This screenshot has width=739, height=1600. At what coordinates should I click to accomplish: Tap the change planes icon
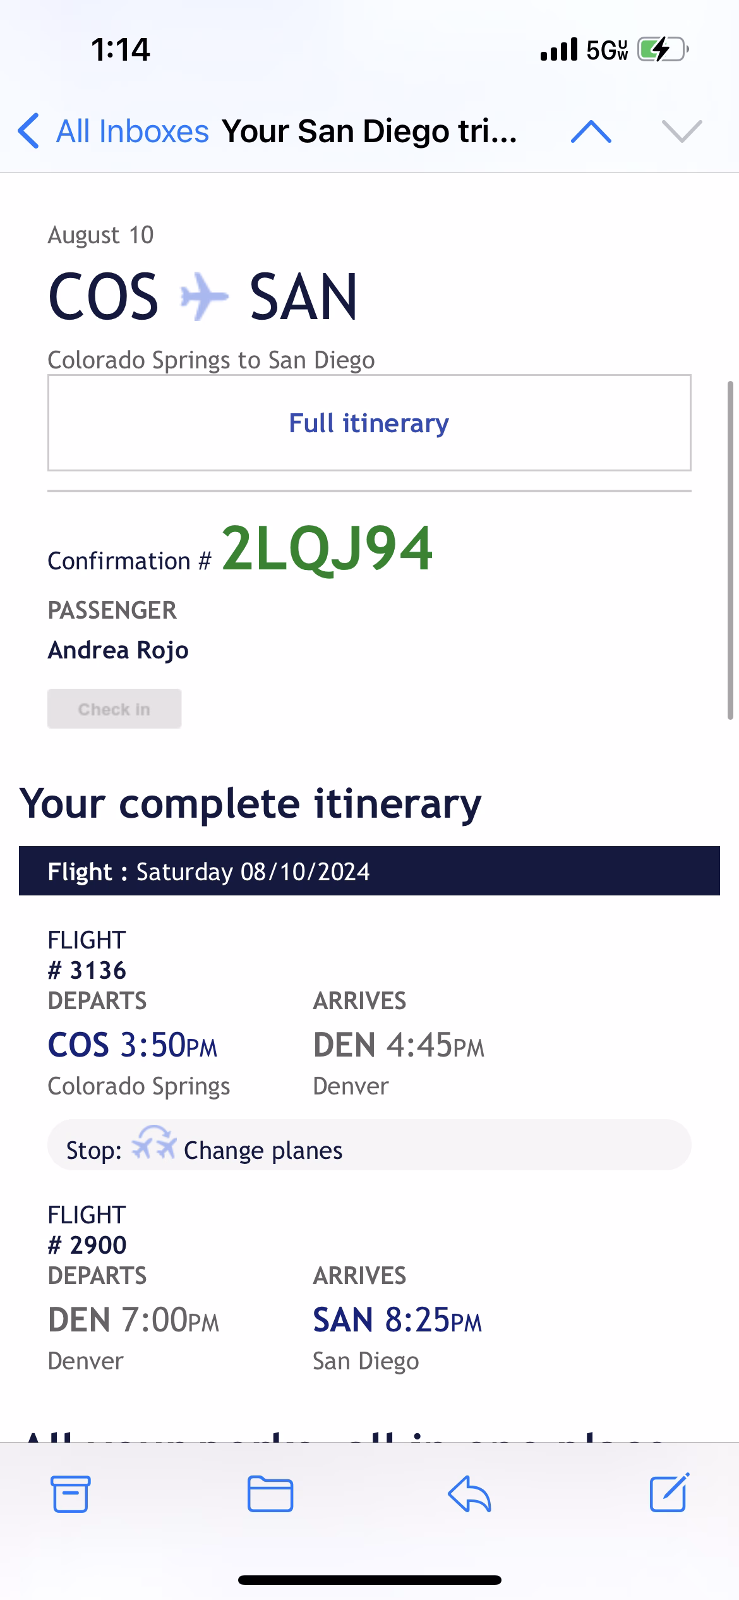pos(153,1143)
